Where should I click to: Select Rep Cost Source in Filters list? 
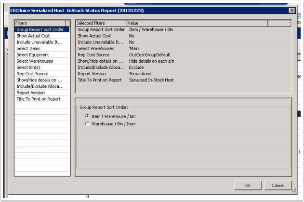tap(42, 74)
